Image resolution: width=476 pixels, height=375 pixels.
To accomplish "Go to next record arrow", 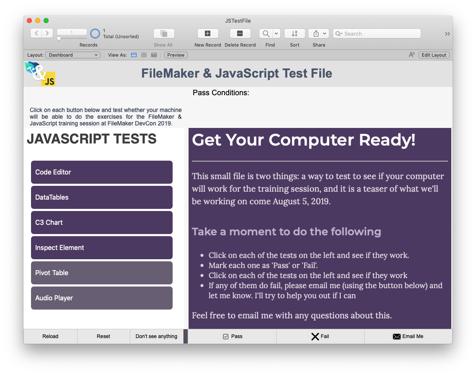I will (x=47, y=33).
